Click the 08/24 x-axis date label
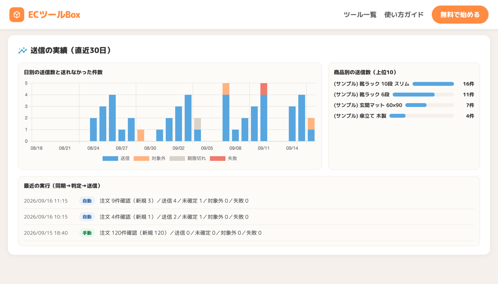The width and height of the screenshot is (498, 284). point(93,148)
